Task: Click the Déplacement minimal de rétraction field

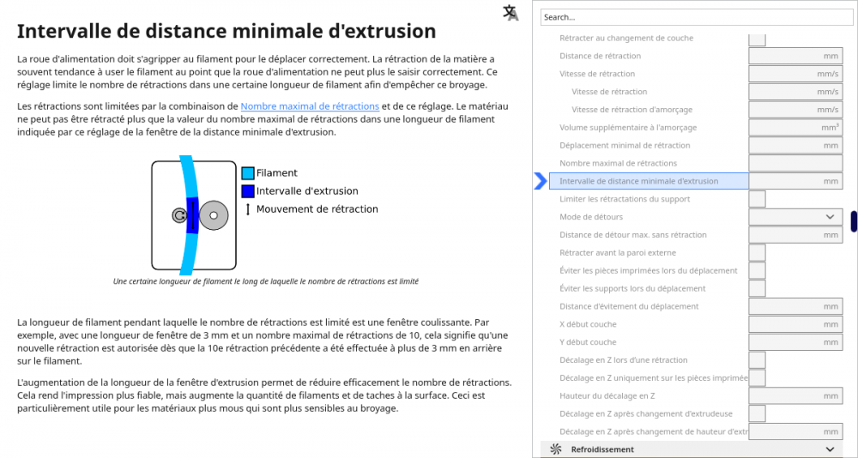Action: (x=795, y=146)
